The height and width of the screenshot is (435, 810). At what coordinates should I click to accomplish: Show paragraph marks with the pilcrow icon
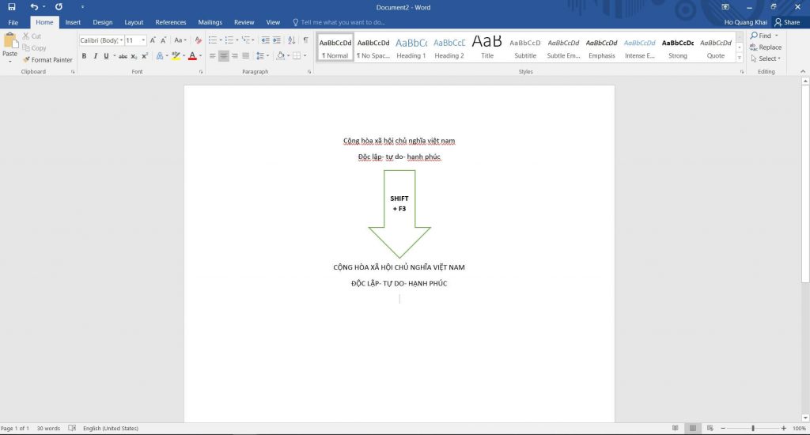pos(305,40)
